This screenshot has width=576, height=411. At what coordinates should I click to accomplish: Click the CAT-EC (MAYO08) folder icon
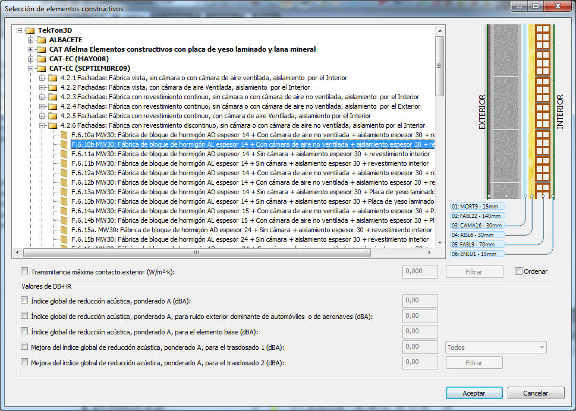(42, 59)
